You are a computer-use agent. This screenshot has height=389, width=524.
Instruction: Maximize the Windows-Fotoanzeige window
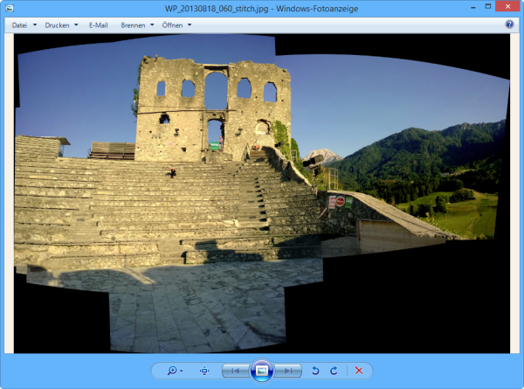(x=488, y=6)
